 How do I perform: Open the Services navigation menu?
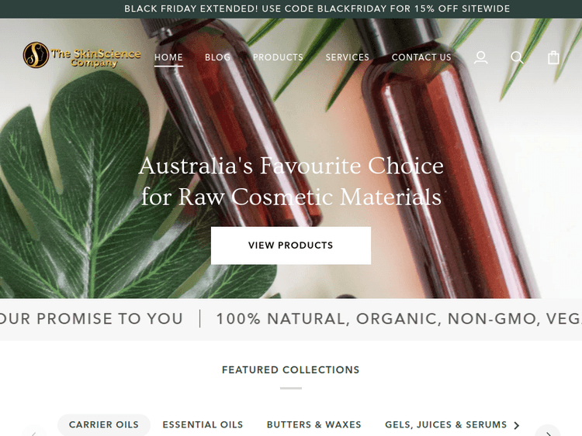[x=348, y=57]
